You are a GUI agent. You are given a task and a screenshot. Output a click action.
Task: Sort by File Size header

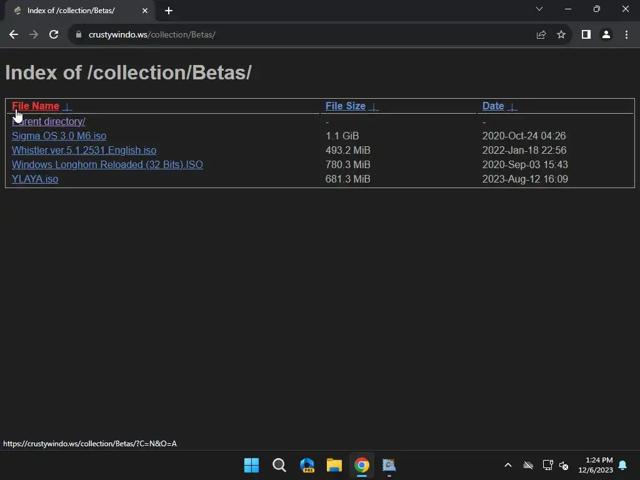tap(345, 106)
